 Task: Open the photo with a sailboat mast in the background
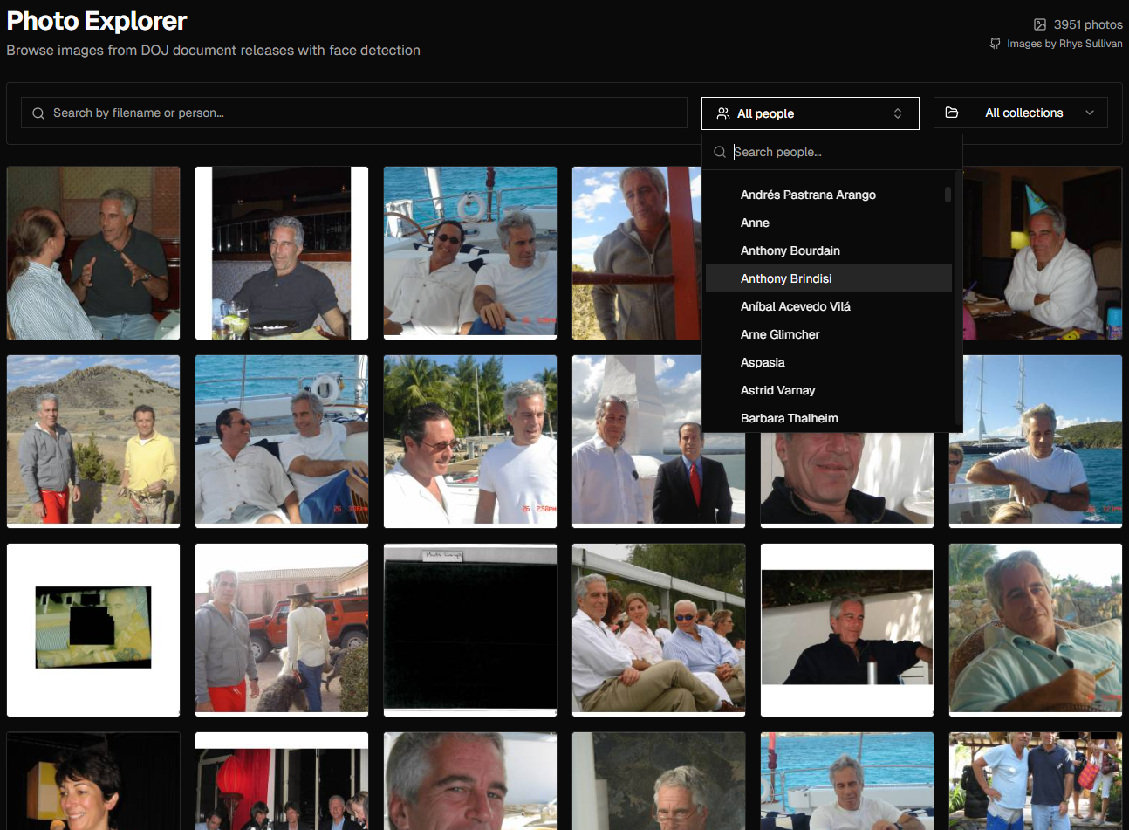1036,442
